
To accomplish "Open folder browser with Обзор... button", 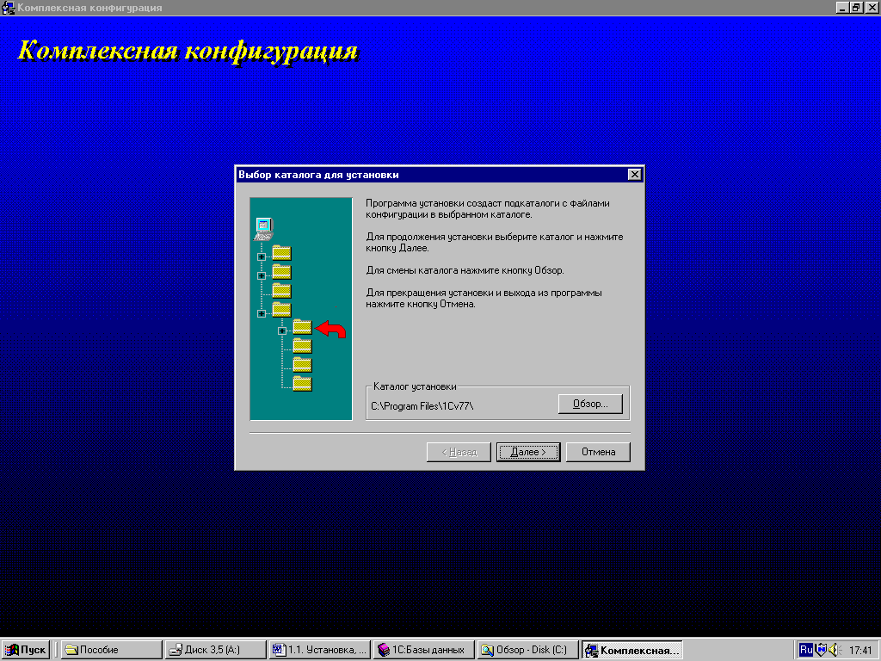I will coord(590,405).
